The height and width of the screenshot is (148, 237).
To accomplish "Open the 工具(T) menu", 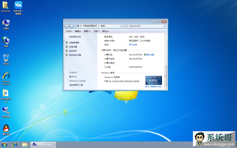I will [96, 31].
